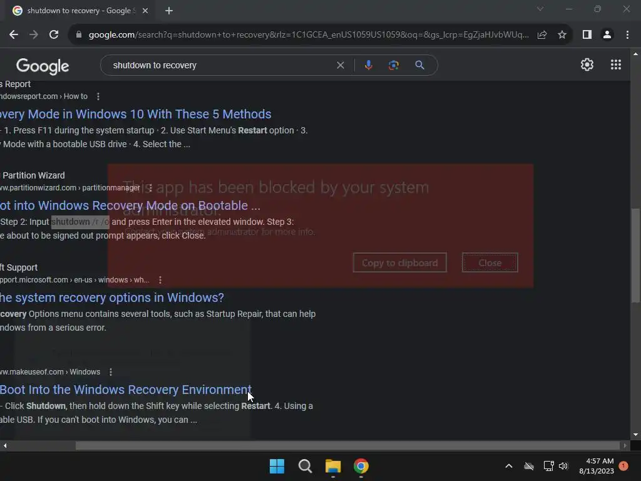The width and height of the screenshot is (641, 481).
Task: Click Chrome icon in taskbar
Action: tap(361, 466)
